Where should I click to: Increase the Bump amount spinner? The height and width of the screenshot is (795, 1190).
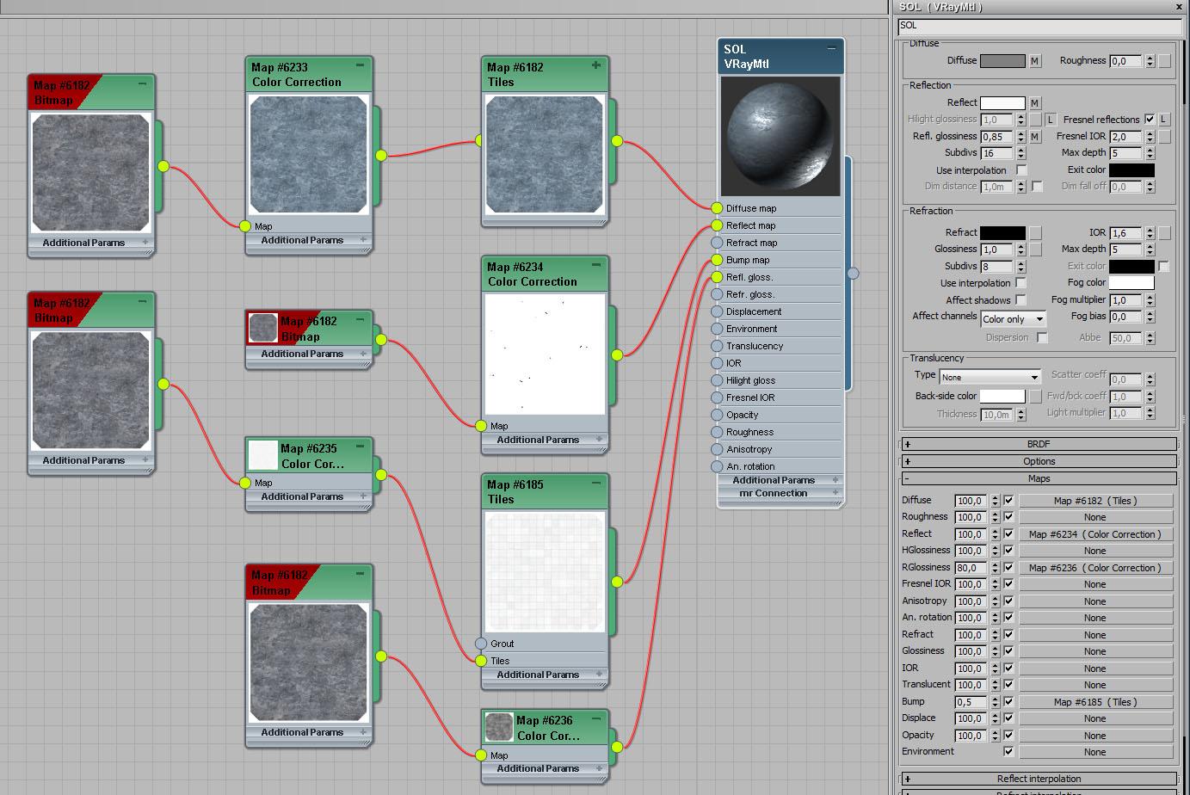point(996,699)
